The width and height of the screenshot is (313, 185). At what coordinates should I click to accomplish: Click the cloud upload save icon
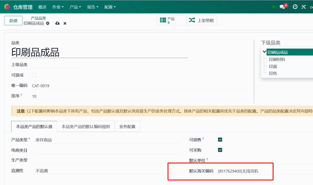tap(57, 23)
